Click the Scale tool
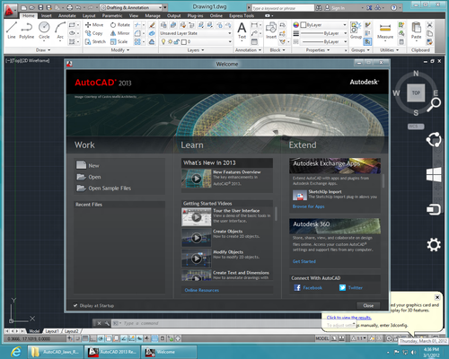The image size is (449, 359). coord(119,41)
